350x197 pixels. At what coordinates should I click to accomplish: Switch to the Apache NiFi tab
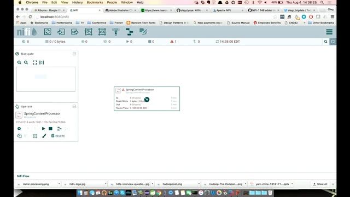227,10
